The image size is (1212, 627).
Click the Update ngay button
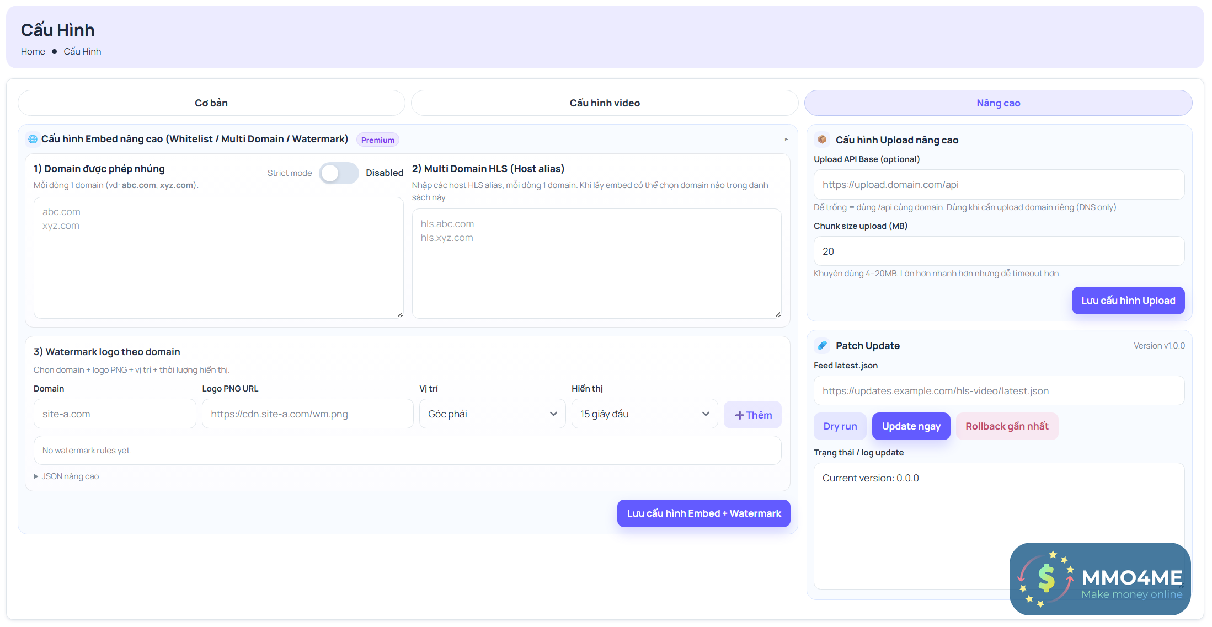[x=911, y=426]
